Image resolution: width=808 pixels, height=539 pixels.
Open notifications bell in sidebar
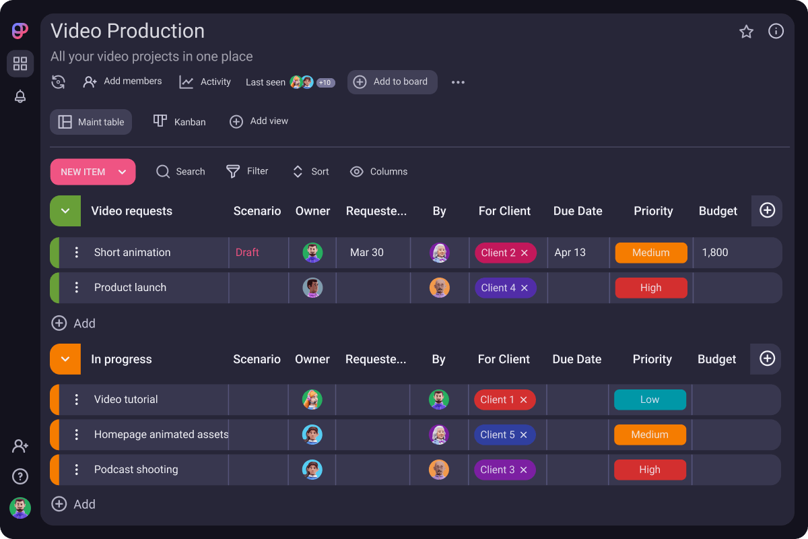[x=20, y=96]
